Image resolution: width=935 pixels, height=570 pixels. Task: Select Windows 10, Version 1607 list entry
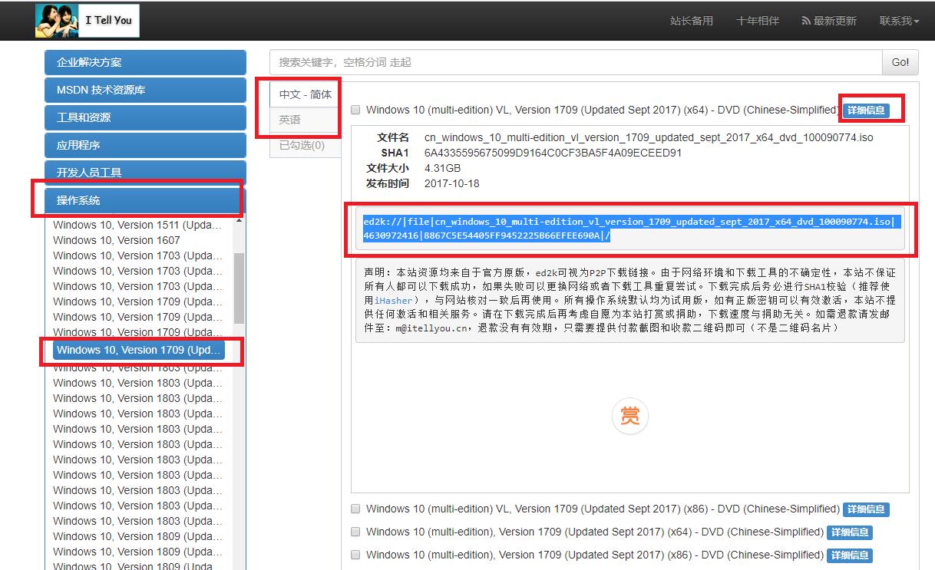coord(117,240)
